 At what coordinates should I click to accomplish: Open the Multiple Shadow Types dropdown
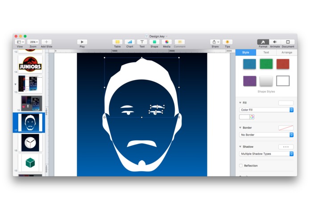click(266, 154)
